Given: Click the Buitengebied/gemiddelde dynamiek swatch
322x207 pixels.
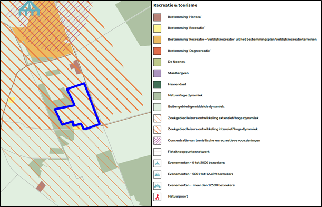Looking at the screenshot, I should (x=157, y=107).
